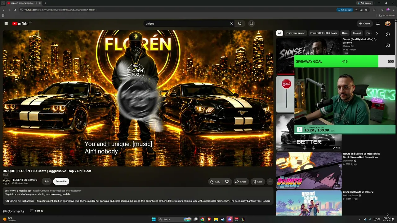397x223 pixels.
Task: Click the magnifier search button
Action: tap(240, 24)
